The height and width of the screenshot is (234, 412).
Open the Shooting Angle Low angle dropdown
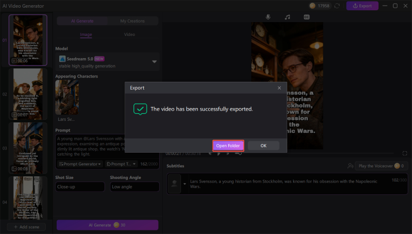133,187
